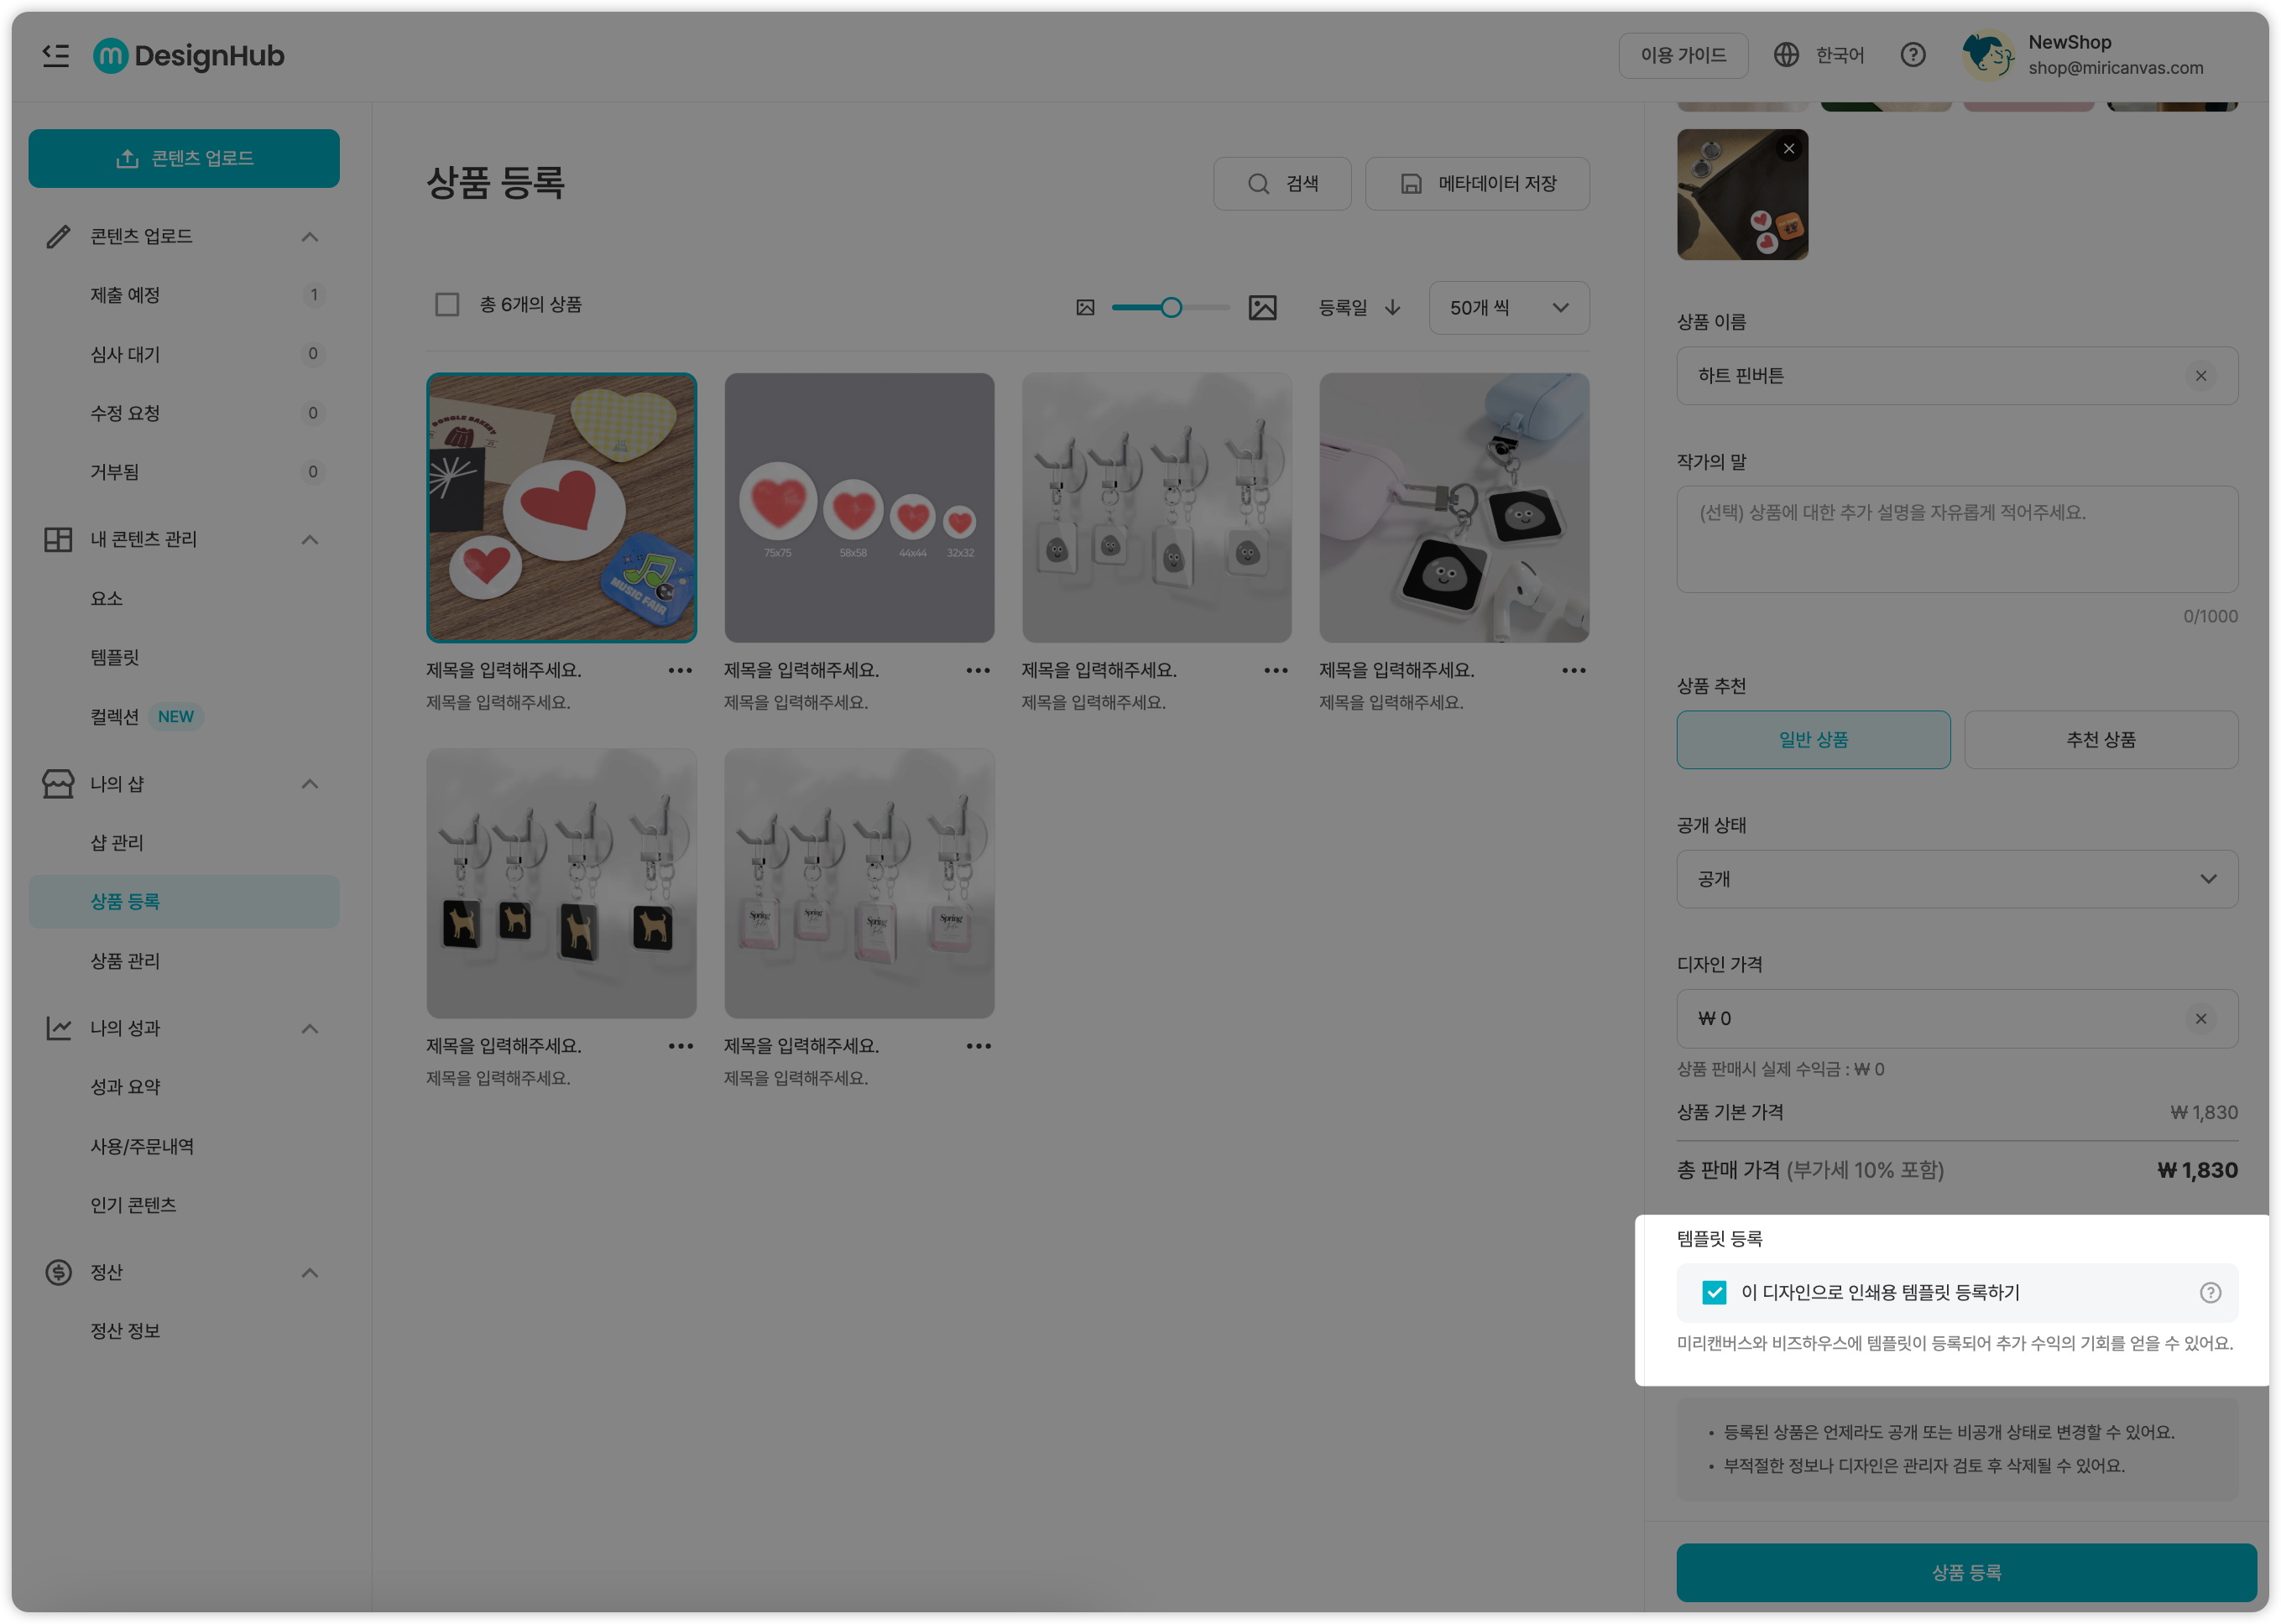
Task: Click the large image size icon
Action: (x=1261, y=308)
